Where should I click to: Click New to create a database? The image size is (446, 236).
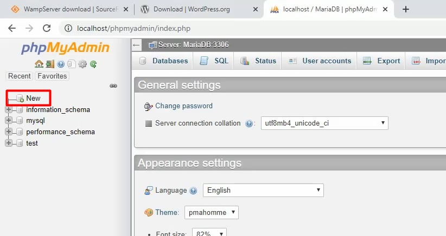(33, 98)
